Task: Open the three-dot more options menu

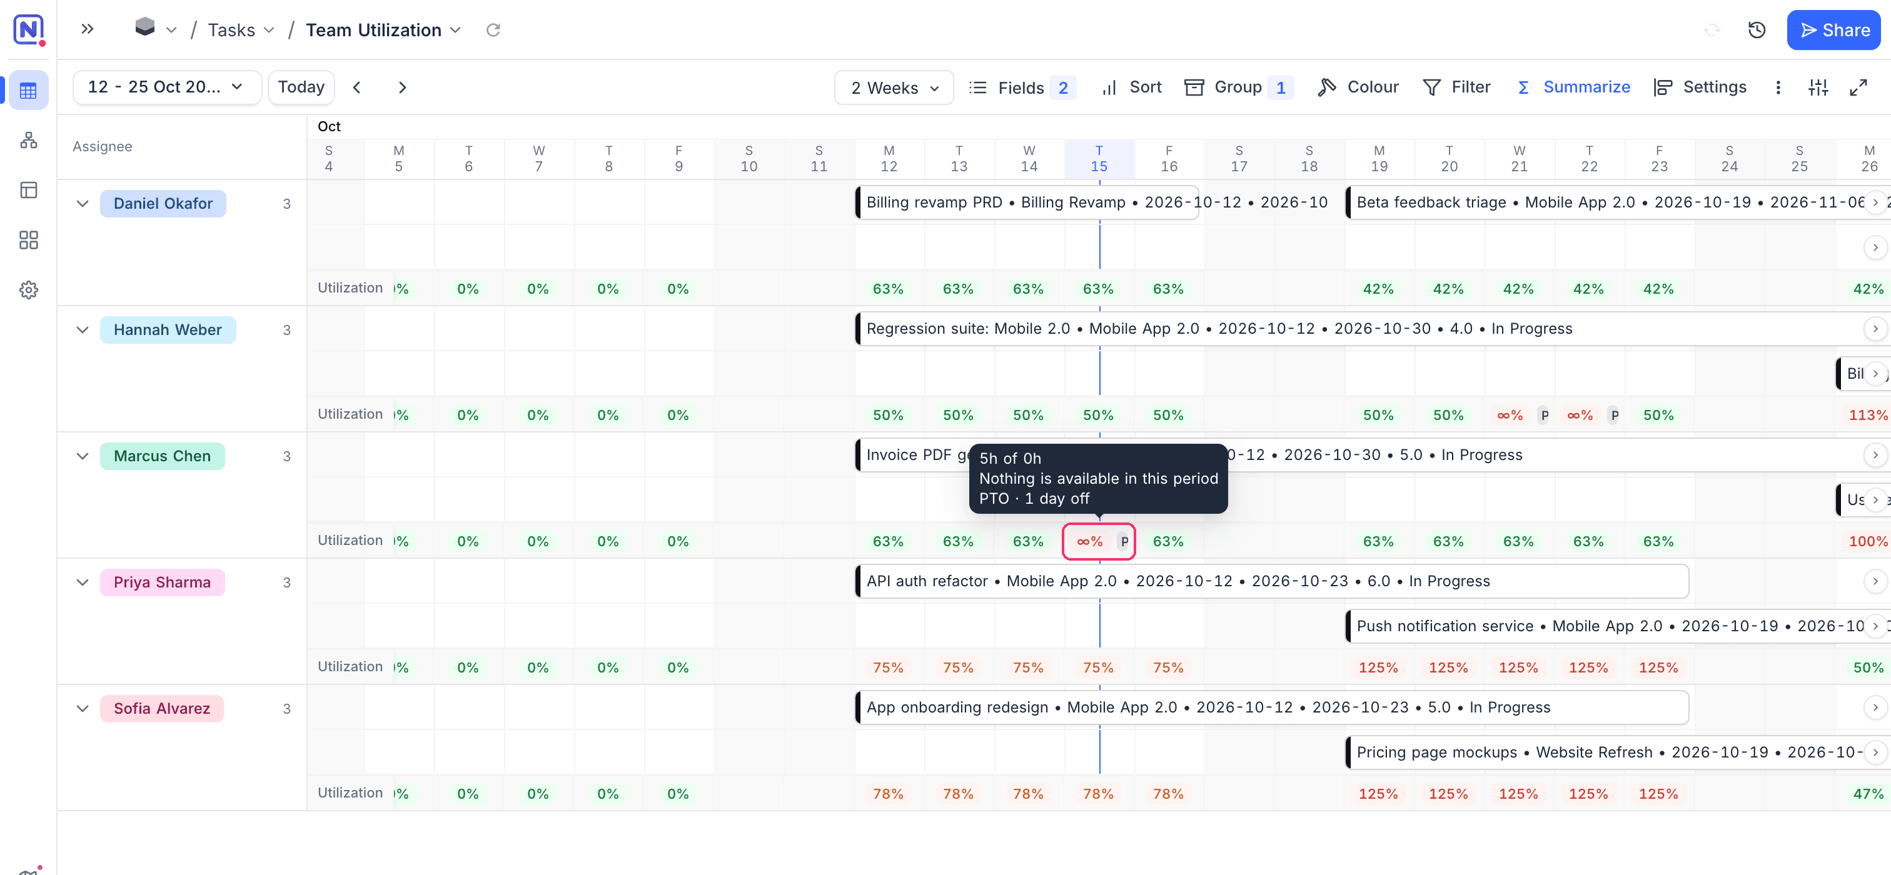Action: pos(1778,87)
